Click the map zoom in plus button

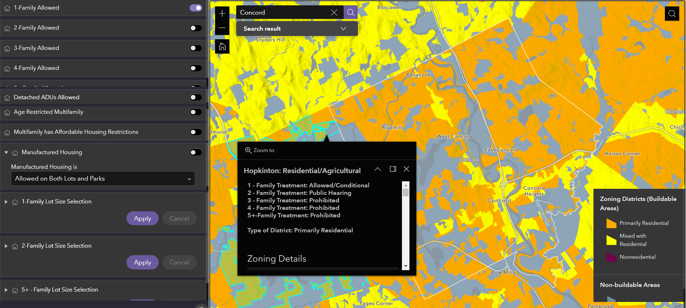[222, 14]
